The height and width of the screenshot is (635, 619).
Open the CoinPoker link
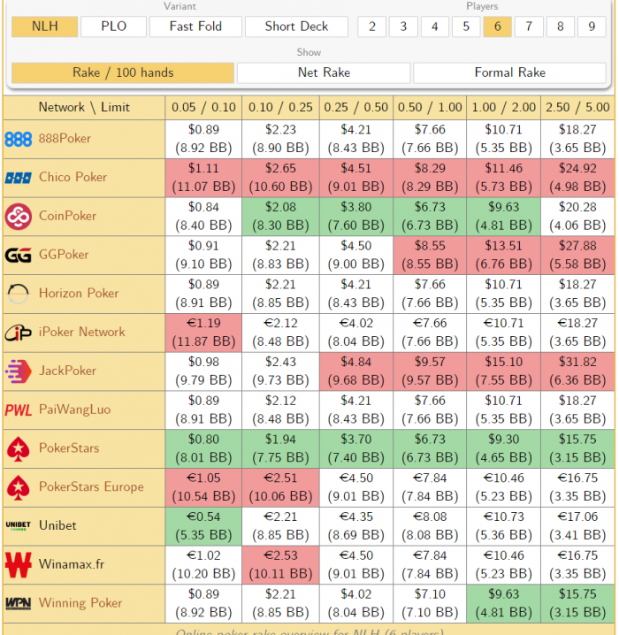[67, 217]
